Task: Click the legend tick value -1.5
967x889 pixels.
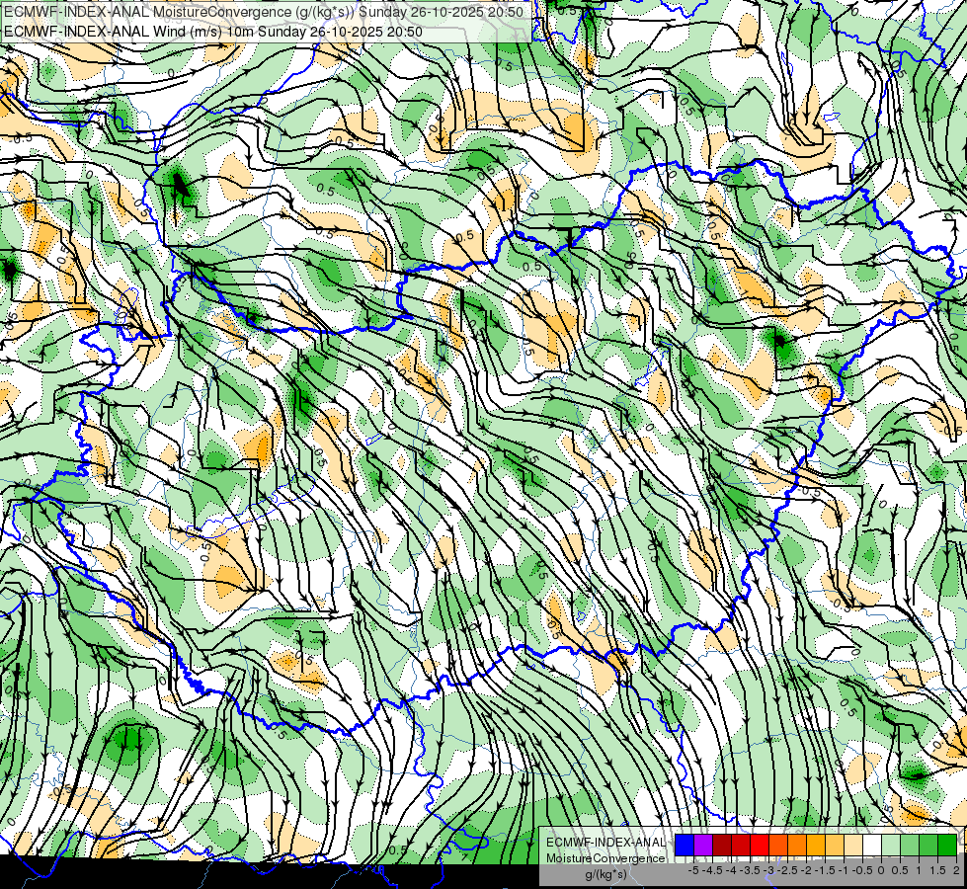Action: [825, 870]
